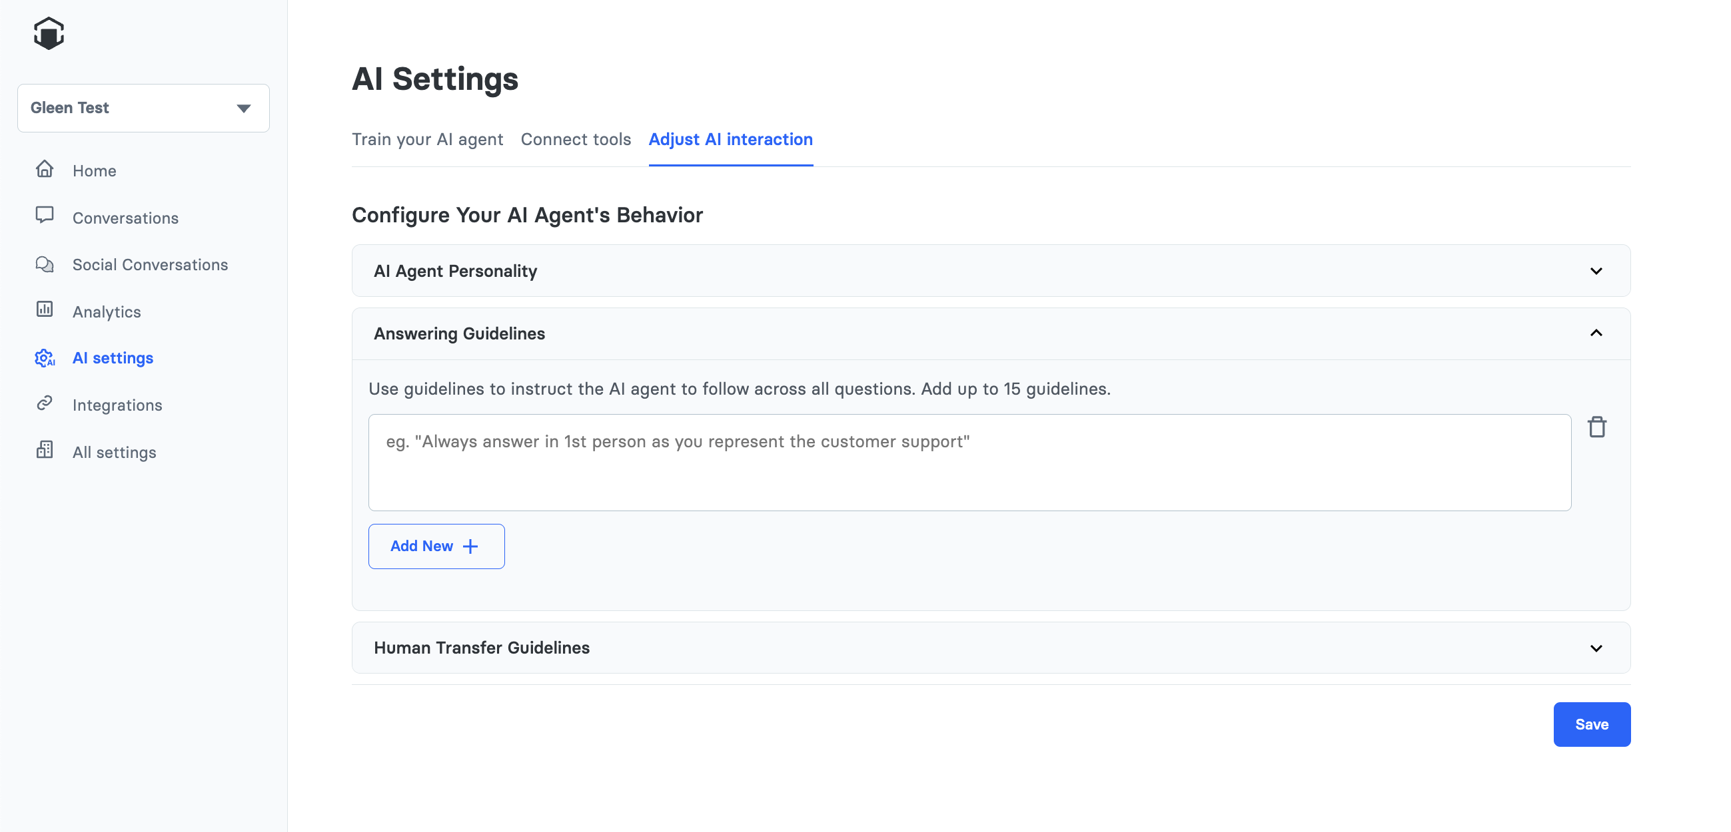The width and height of the screenshot is (1731, 832).
Task: Click into the guideline text field
Action: tap(969, 463)
